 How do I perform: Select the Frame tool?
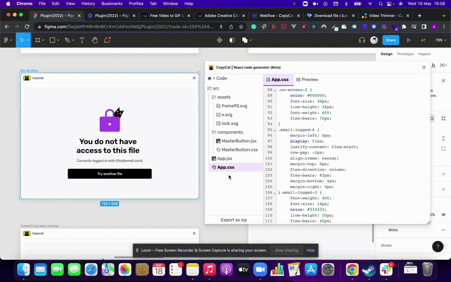point(38,40)
